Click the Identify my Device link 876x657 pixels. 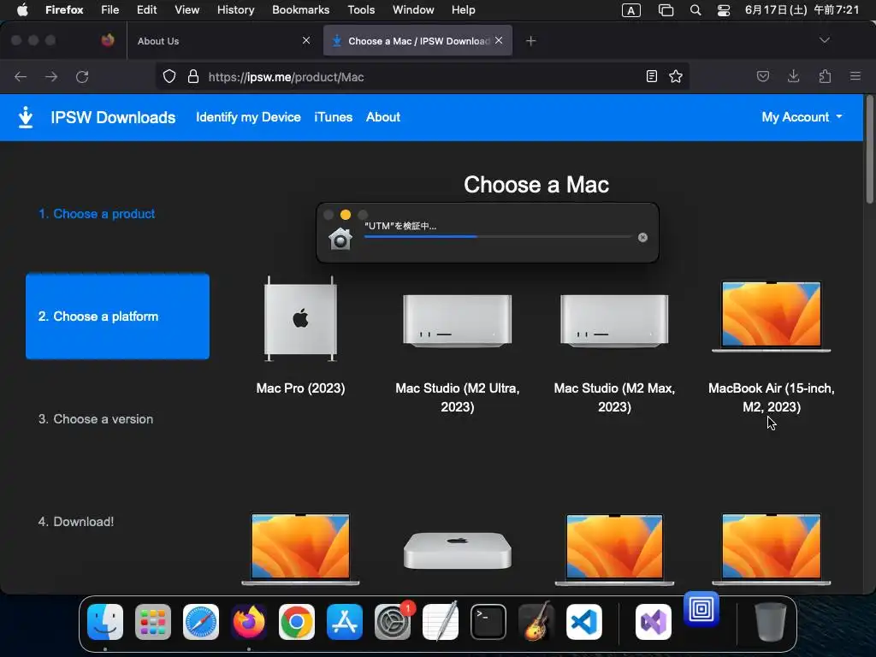coord(248,116)
